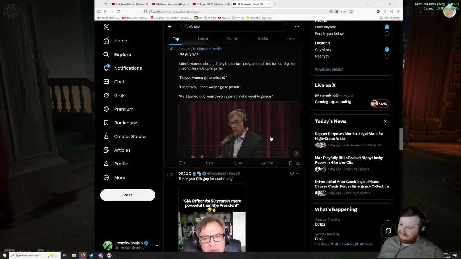Reload the page in browser toolbar
This screenshot has width=461, height=259.
tap(118, 12)
